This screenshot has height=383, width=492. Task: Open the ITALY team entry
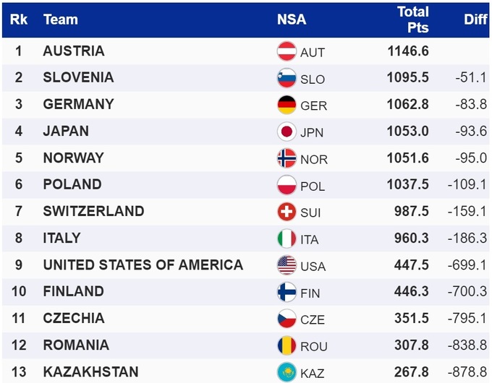coord(62,238)
